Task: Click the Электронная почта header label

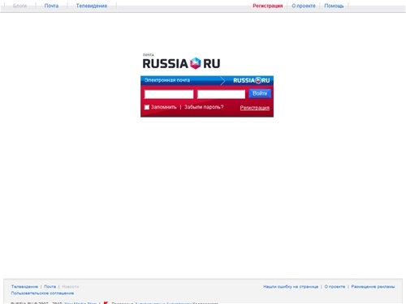Action: coord(167,80)
